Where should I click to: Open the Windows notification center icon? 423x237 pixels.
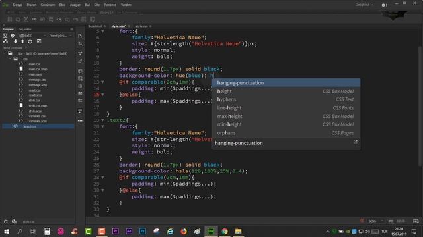coord(414,231)
